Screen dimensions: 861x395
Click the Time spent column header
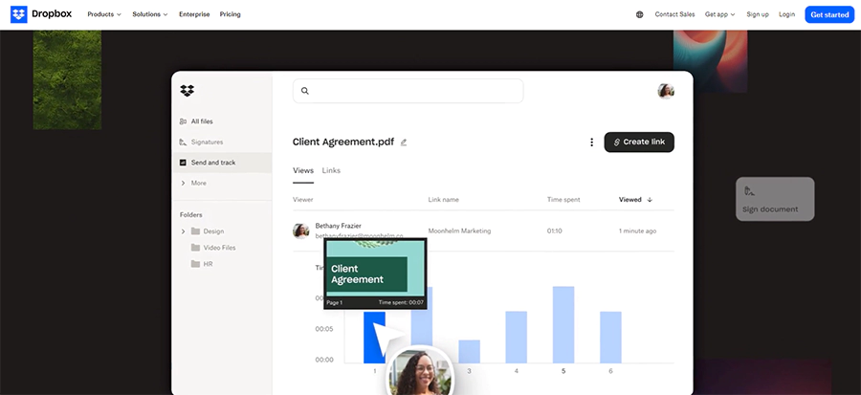point(563,200)
